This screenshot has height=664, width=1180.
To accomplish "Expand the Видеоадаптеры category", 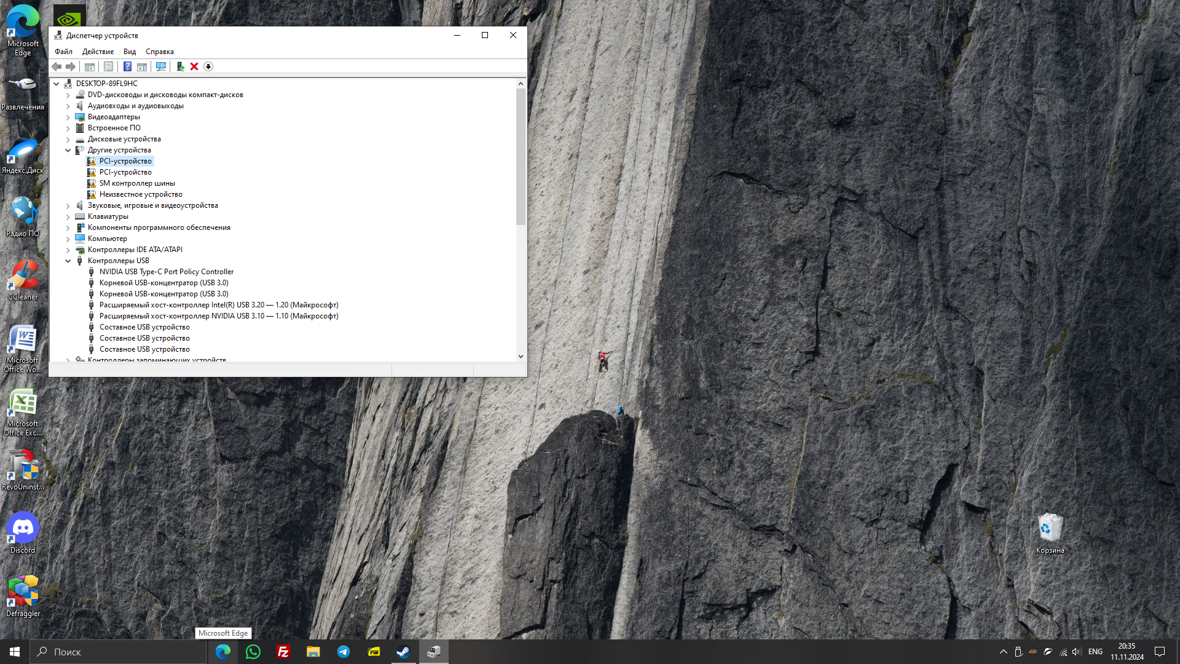I will pyautogui.click(x=68, y=117).
